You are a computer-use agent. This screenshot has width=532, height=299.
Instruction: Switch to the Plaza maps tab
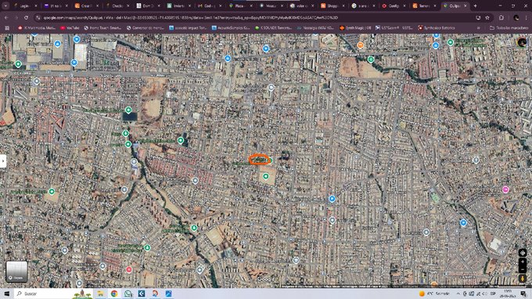point(240,5)
